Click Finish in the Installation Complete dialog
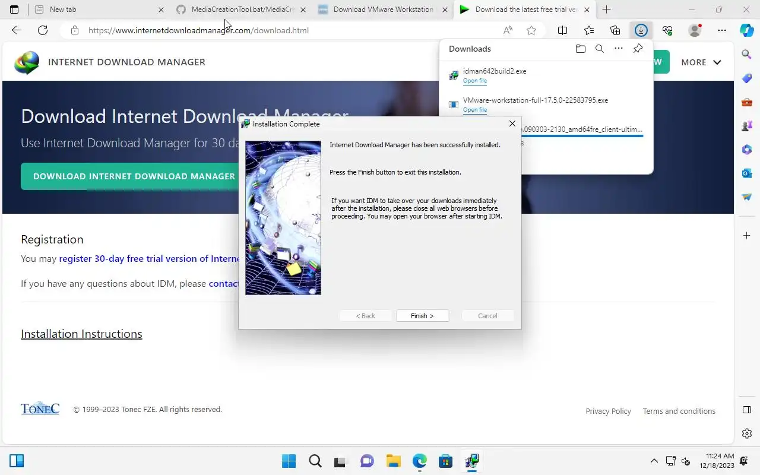Viewport: 760px width, 475px height. click(422, 316)
